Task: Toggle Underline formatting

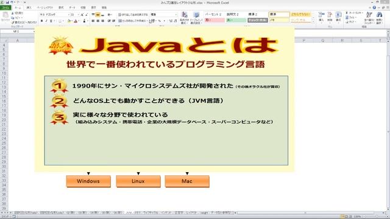Action: (x=51, y=21)
